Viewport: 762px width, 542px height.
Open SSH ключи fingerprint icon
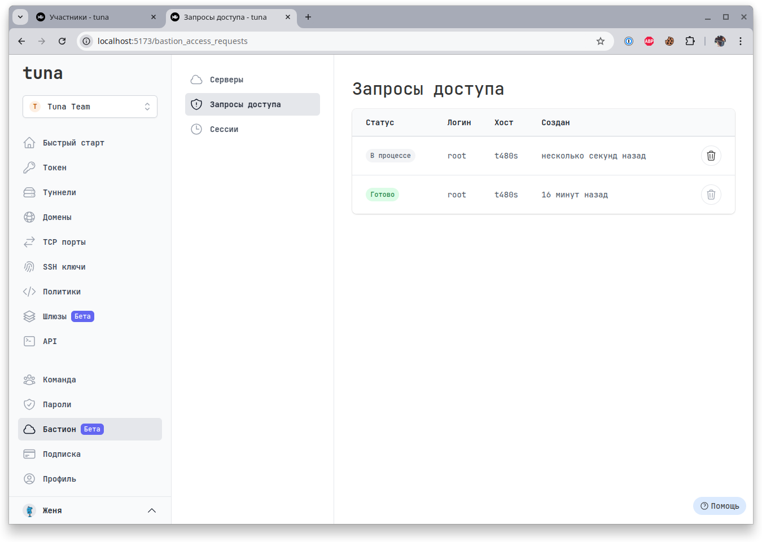coord(29,267)
